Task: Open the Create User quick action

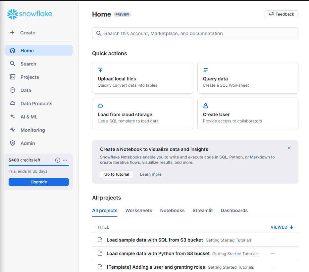Action: click(248, 113)
